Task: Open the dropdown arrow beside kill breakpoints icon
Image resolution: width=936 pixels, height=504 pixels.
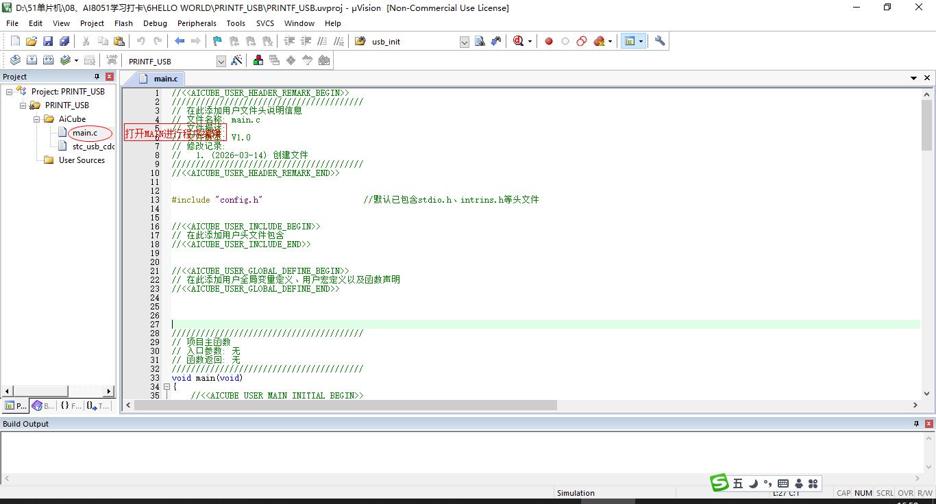Action: point(610,41)
